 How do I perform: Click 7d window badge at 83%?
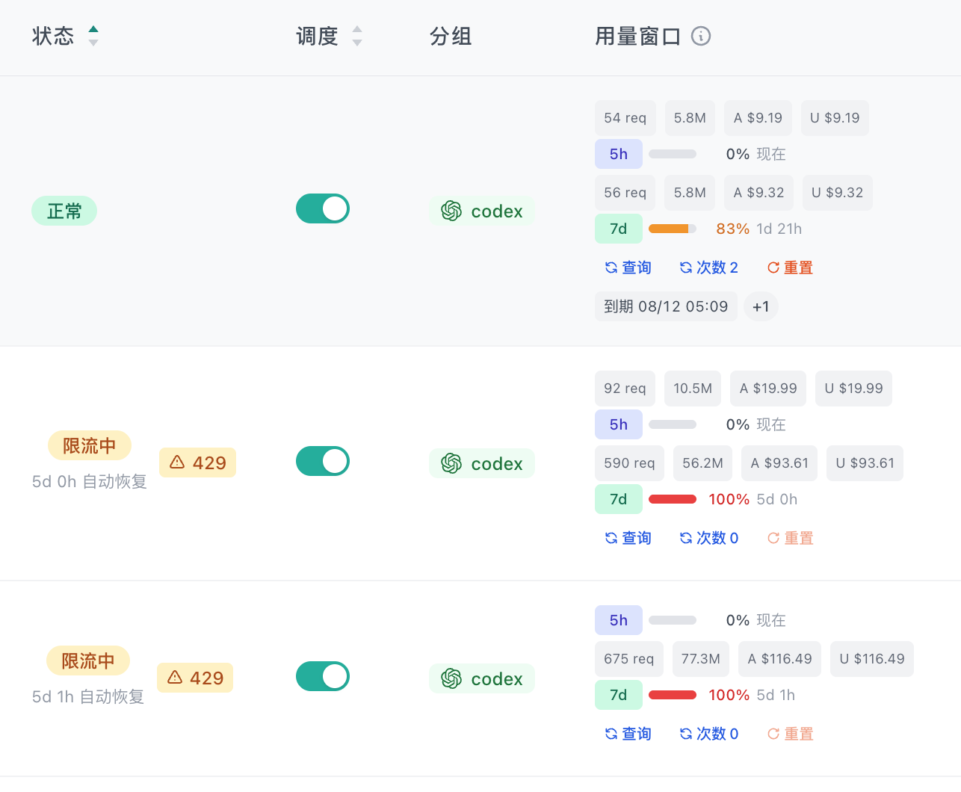pyautogui.click(x=619, y=229)
